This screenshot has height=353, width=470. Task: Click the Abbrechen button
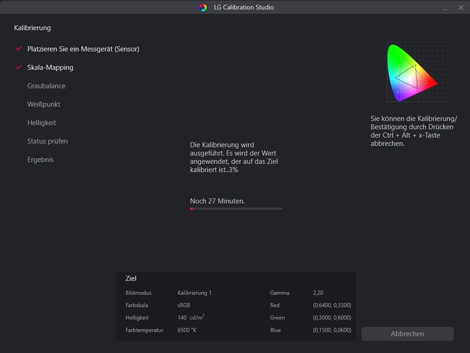coord(407,334)
